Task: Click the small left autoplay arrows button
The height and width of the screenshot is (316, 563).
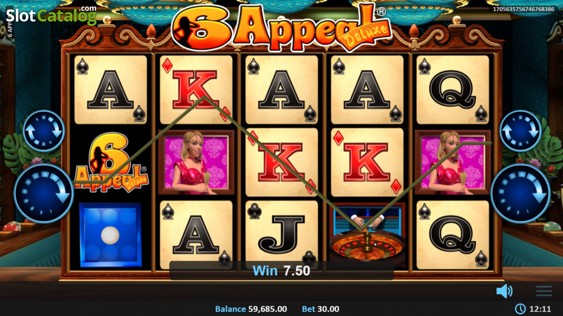Action: point(44,131)
